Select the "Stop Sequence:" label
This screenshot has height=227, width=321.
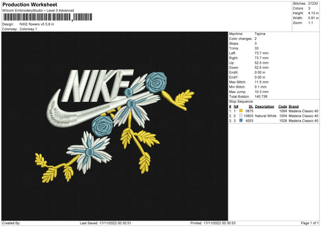[x=241, y=101]
